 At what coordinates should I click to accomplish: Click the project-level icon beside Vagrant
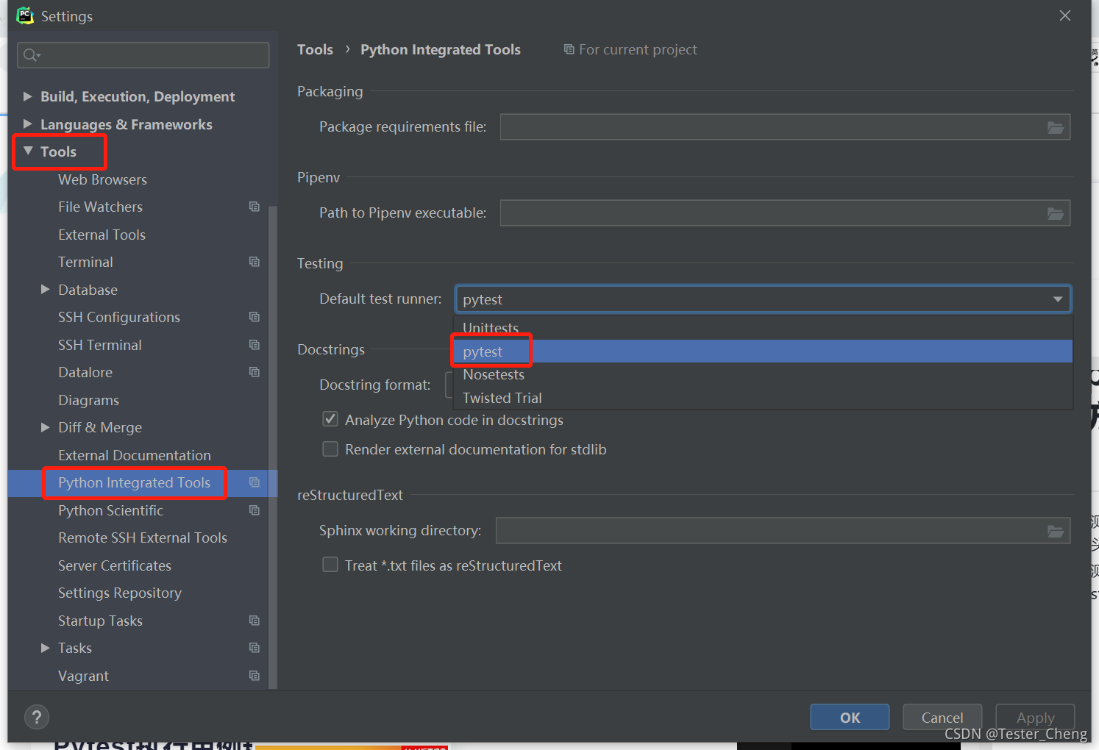[x=255, y=676]
